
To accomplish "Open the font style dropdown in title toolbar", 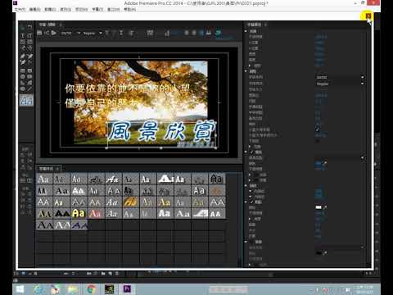I will point(93,33).
